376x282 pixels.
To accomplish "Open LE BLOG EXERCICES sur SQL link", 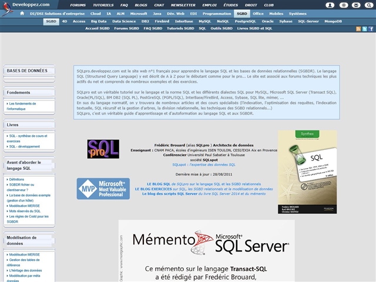I will pos(204,189).
